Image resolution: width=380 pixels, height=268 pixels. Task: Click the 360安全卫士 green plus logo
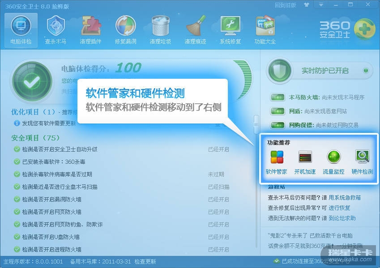(364, 29)
